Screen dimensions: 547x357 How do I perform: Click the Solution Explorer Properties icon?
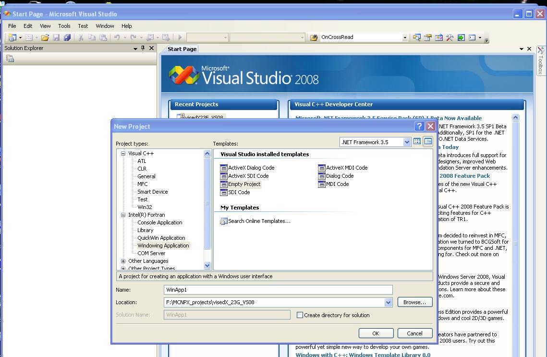pos(10,59)
